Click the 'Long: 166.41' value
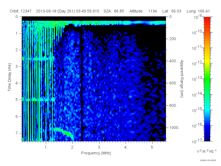 coord(198,11)
